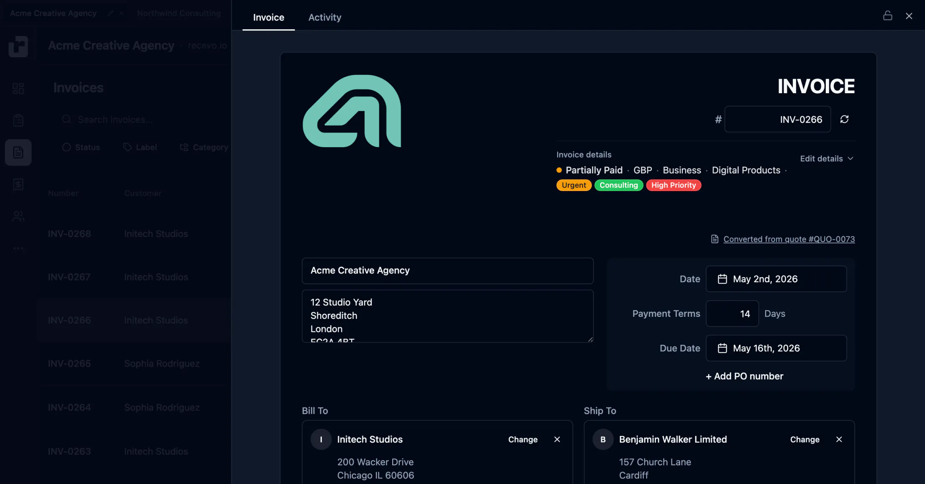The width and height of the screenshot is (925, 484).
Task: Open the clipboard icon in sidebar
Action: 18,120
